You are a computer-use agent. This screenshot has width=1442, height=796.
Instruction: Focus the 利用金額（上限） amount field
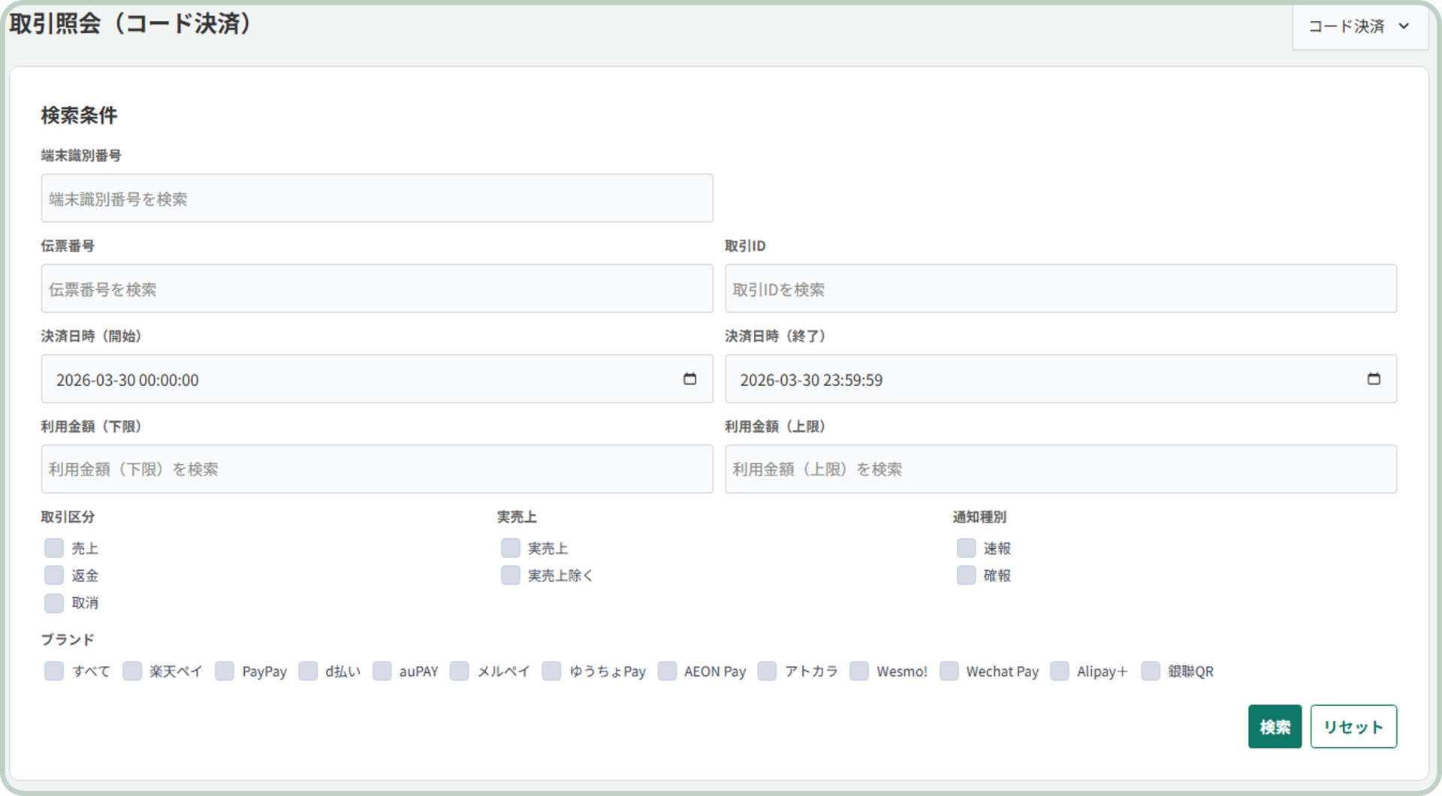tap(1060, 469)
